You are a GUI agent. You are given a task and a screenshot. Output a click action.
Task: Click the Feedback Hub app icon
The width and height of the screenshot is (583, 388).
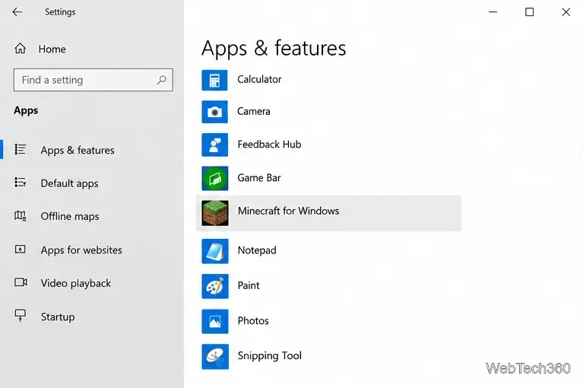click(214, 145)
